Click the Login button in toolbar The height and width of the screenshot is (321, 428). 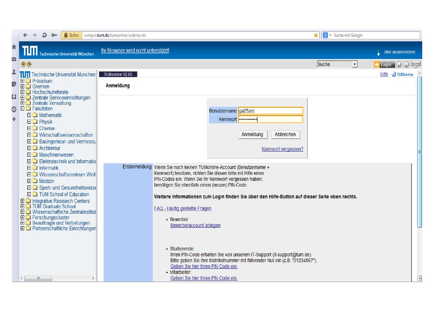pyautogui.click(x=384, y=64)
